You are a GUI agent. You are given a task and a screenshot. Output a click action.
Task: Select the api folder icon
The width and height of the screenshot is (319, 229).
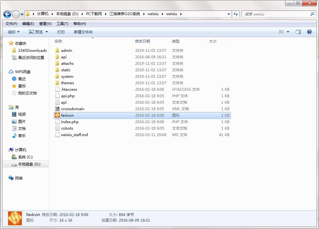[57, 57]
